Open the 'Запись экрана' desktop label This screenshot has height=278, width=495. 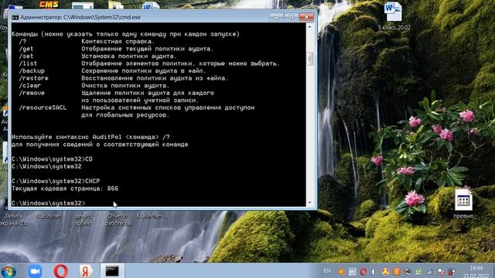coord(14,219)
